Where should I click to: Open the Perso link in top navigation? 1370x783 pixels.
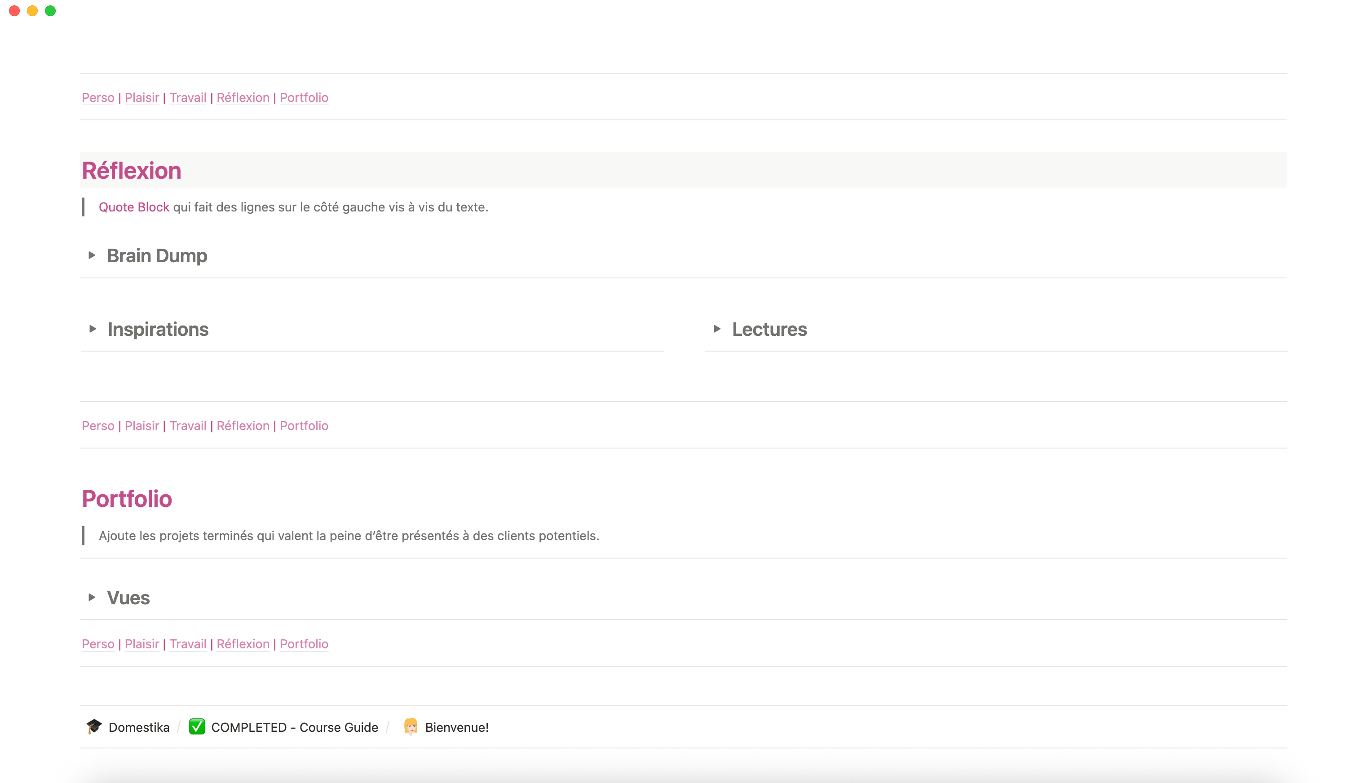[x=98, y=98]
